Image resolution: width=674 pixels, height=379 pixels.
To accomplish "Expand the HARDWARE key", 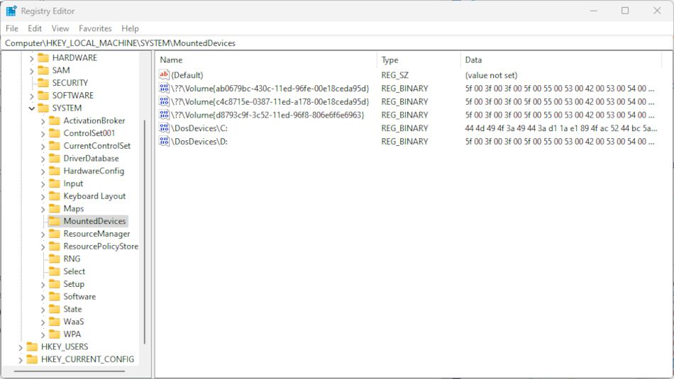I will click(31, 58).
